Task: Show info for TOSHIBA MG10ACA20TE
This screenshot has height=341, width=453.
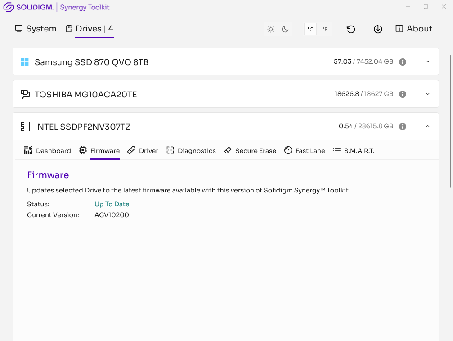Action: click(403, 94)
